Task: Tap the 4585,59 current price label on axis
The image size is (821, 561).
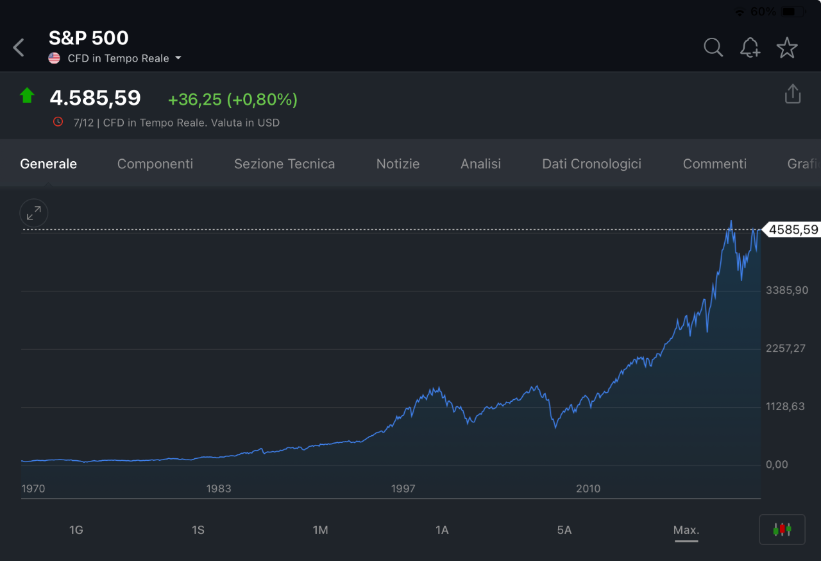Action: (x=791, y=229)
